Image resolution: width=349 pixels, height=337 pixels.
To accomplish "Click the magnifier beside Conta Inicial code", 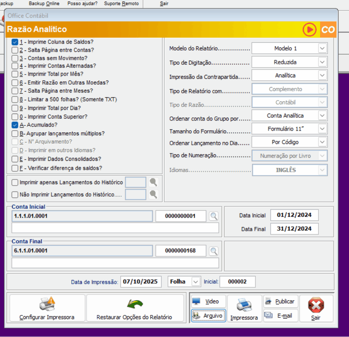I will coord(214,216).
